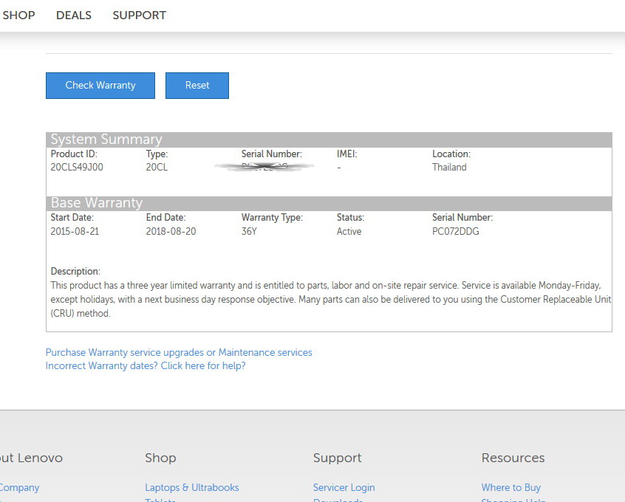Open the DEALS menu in top navigation
Viewport: 625px width, 502px height.
pos(74,16)
